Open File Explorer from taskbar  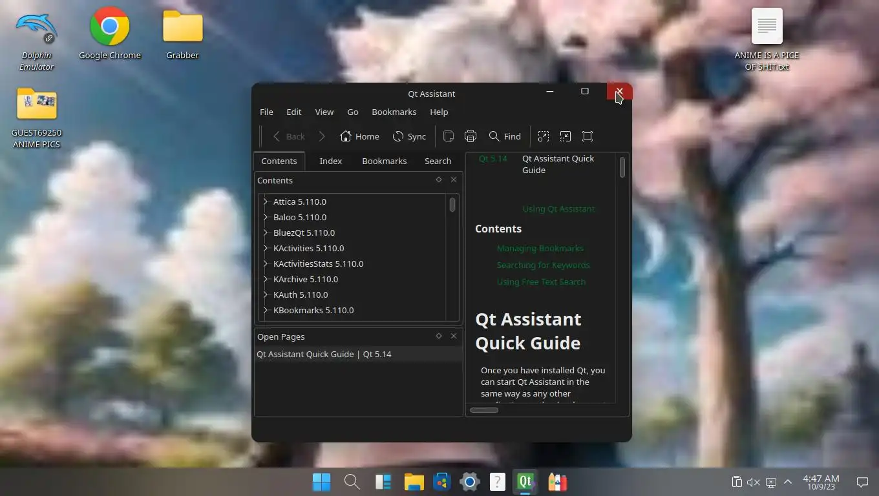(x=414, y=482)
